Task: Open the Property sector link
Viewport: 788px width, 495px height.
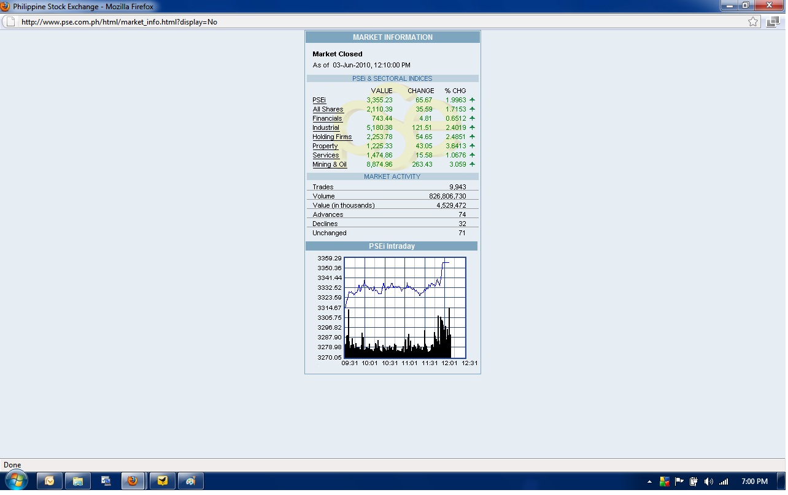Action: (x=325, y=146)
